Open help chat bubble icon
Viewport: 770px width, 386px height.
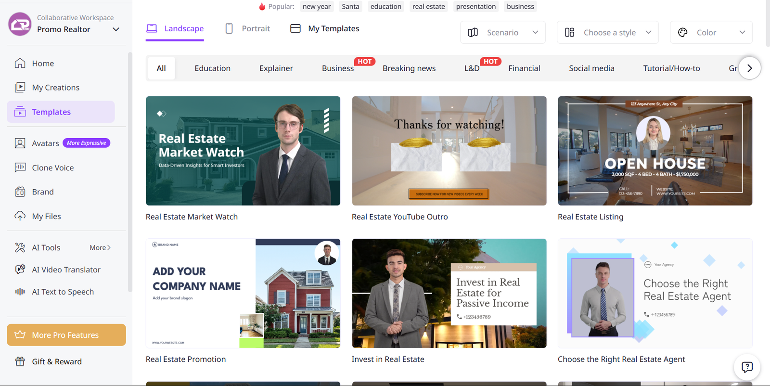[747, 367]
